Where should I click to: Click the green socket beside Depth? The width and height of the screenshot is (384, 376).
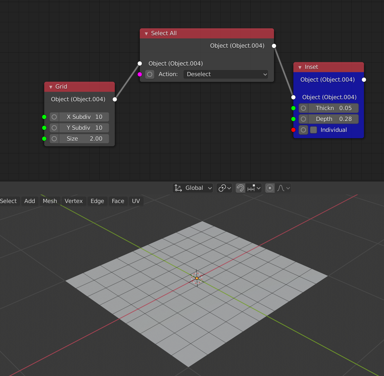pyautogui.click(x=293, y=119)
